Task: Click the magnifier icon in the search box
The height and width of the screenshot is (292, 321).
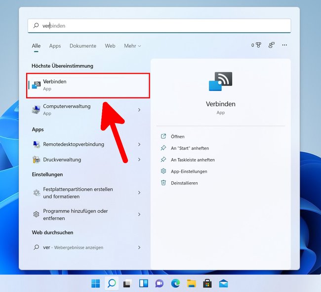Action: [x=36, y=25]
